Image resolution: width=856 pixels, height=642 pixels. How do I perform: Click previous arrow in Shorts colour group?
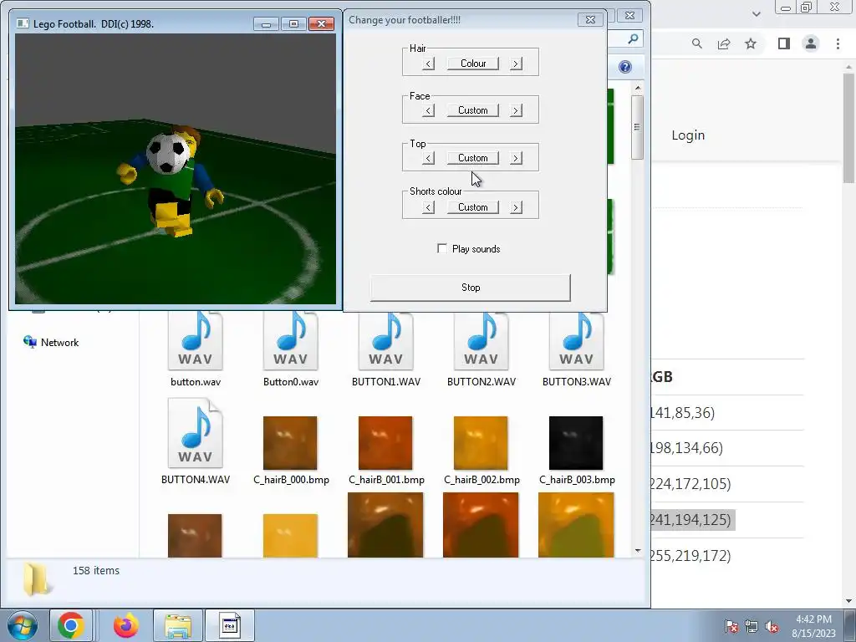click(x=429, y=207)
